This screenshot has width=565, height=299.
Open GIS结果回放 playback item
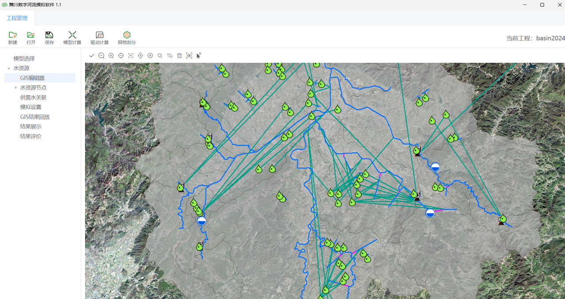click(35, 117)
